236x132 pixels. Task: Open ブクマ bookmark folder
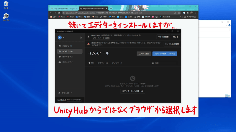(x=53, y=17)
